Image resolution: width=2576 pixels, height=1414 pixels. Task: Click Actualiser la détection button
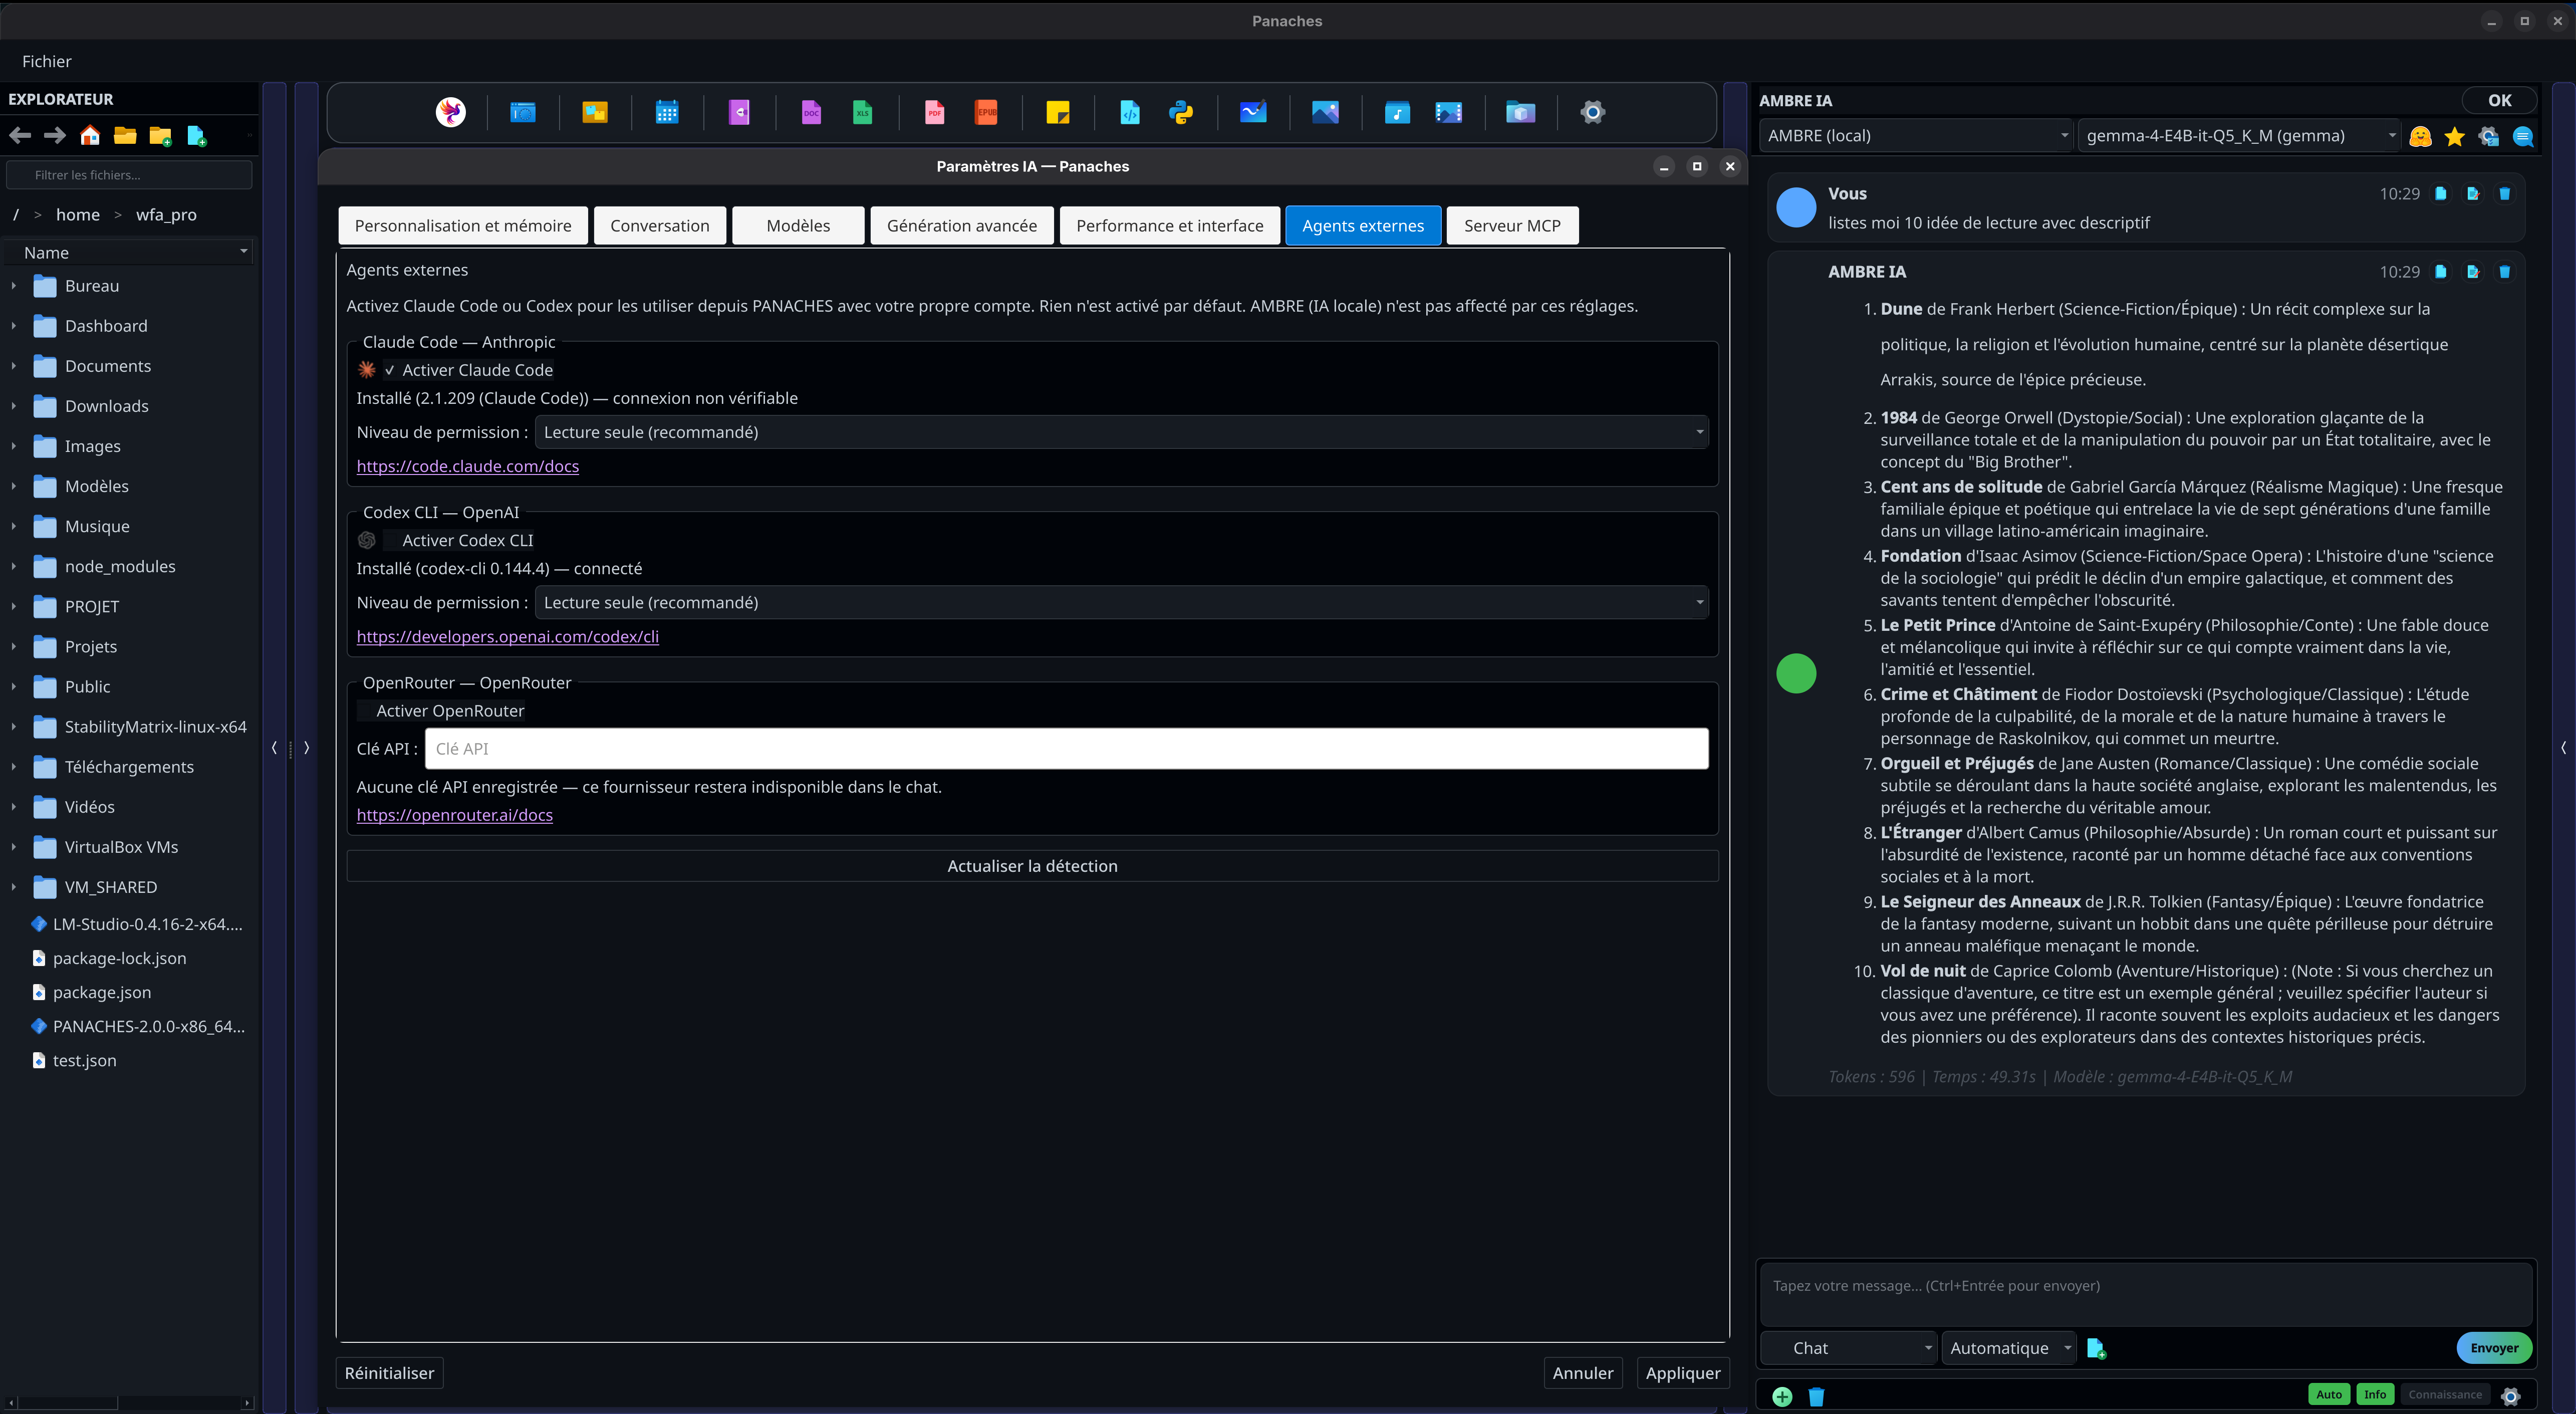pos(1032,866)
